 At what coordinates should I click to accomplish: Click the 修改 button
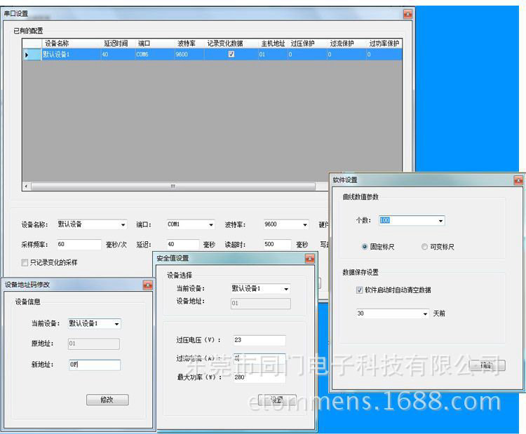click(x=107, y=400)
